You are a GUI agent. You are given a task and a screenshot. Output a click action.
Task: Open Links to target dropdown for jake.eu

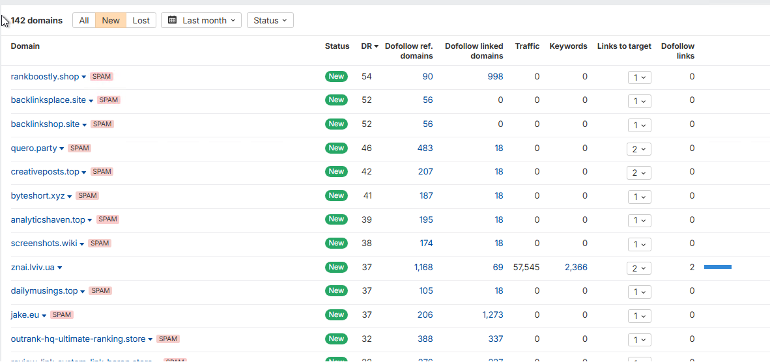[x=639, y=315]
